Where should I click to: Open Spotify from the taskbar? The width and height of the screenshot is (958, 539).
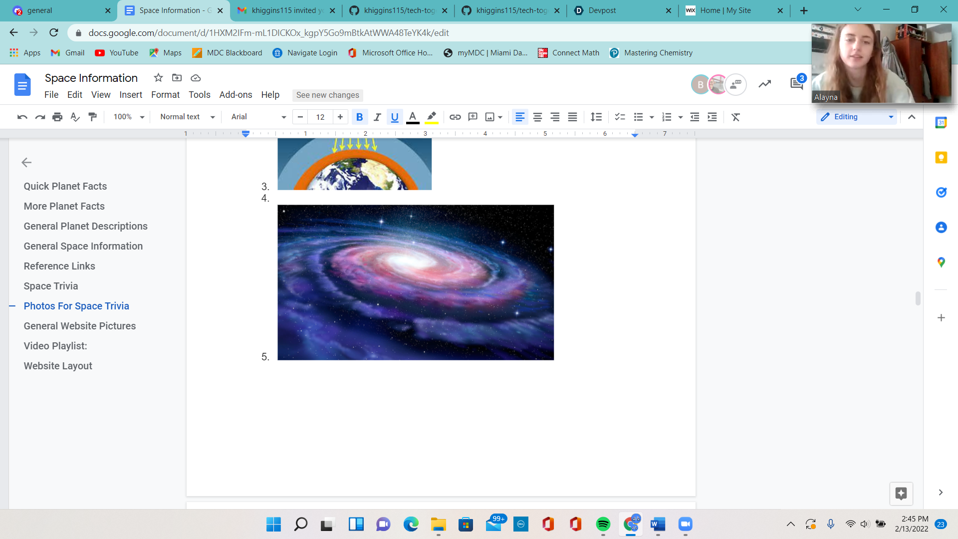tap(603, 524)
